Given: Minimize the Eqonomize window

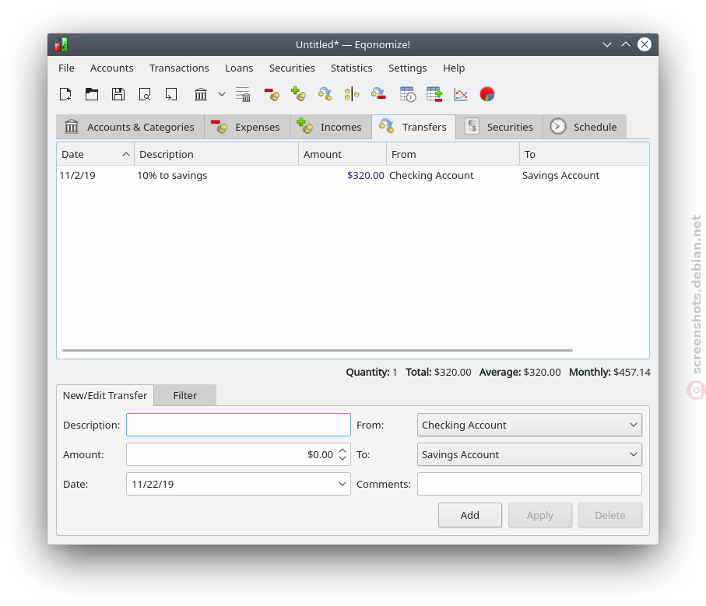Looking at the screenshot, I should (x=607, y=44).
